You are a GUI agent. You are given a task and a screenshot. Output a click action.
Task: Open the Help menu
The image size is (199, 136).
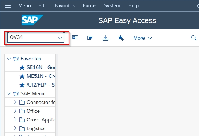[x=133, y=6]
